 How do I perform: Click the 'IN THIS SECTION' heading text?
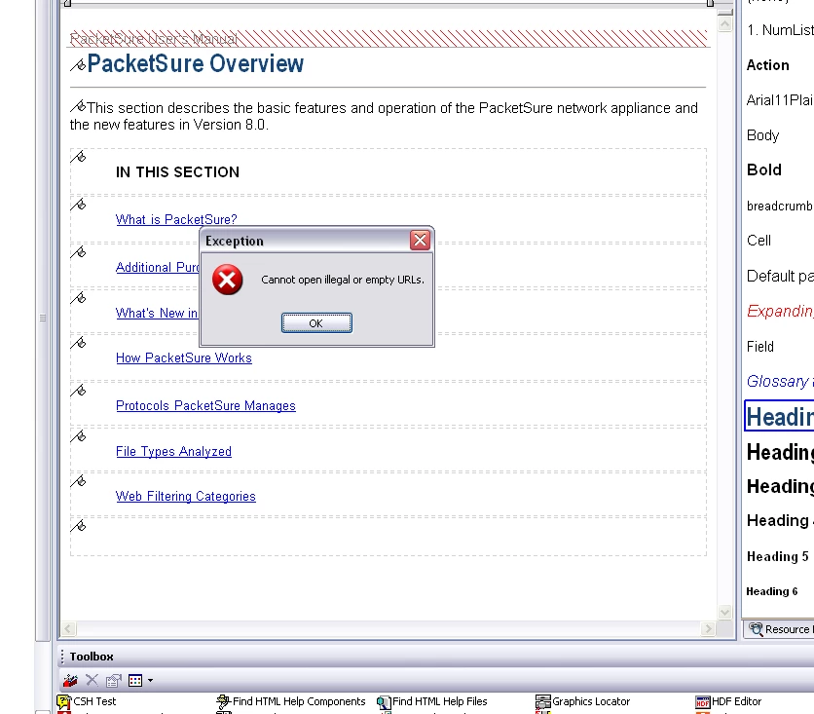click(177, 172)
